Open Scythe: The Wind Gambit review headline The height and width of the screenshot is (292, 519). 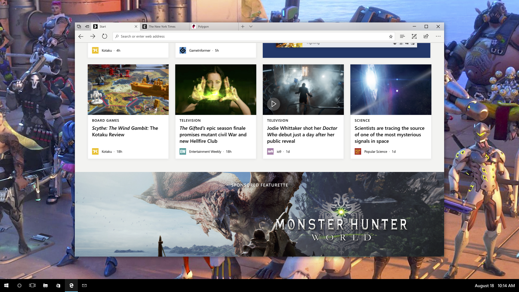(125, 131)
